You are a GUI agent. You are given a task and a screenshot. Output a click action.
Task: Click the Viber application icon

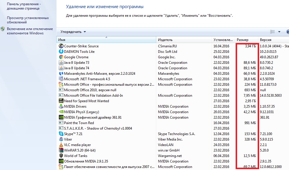point(61,139)
